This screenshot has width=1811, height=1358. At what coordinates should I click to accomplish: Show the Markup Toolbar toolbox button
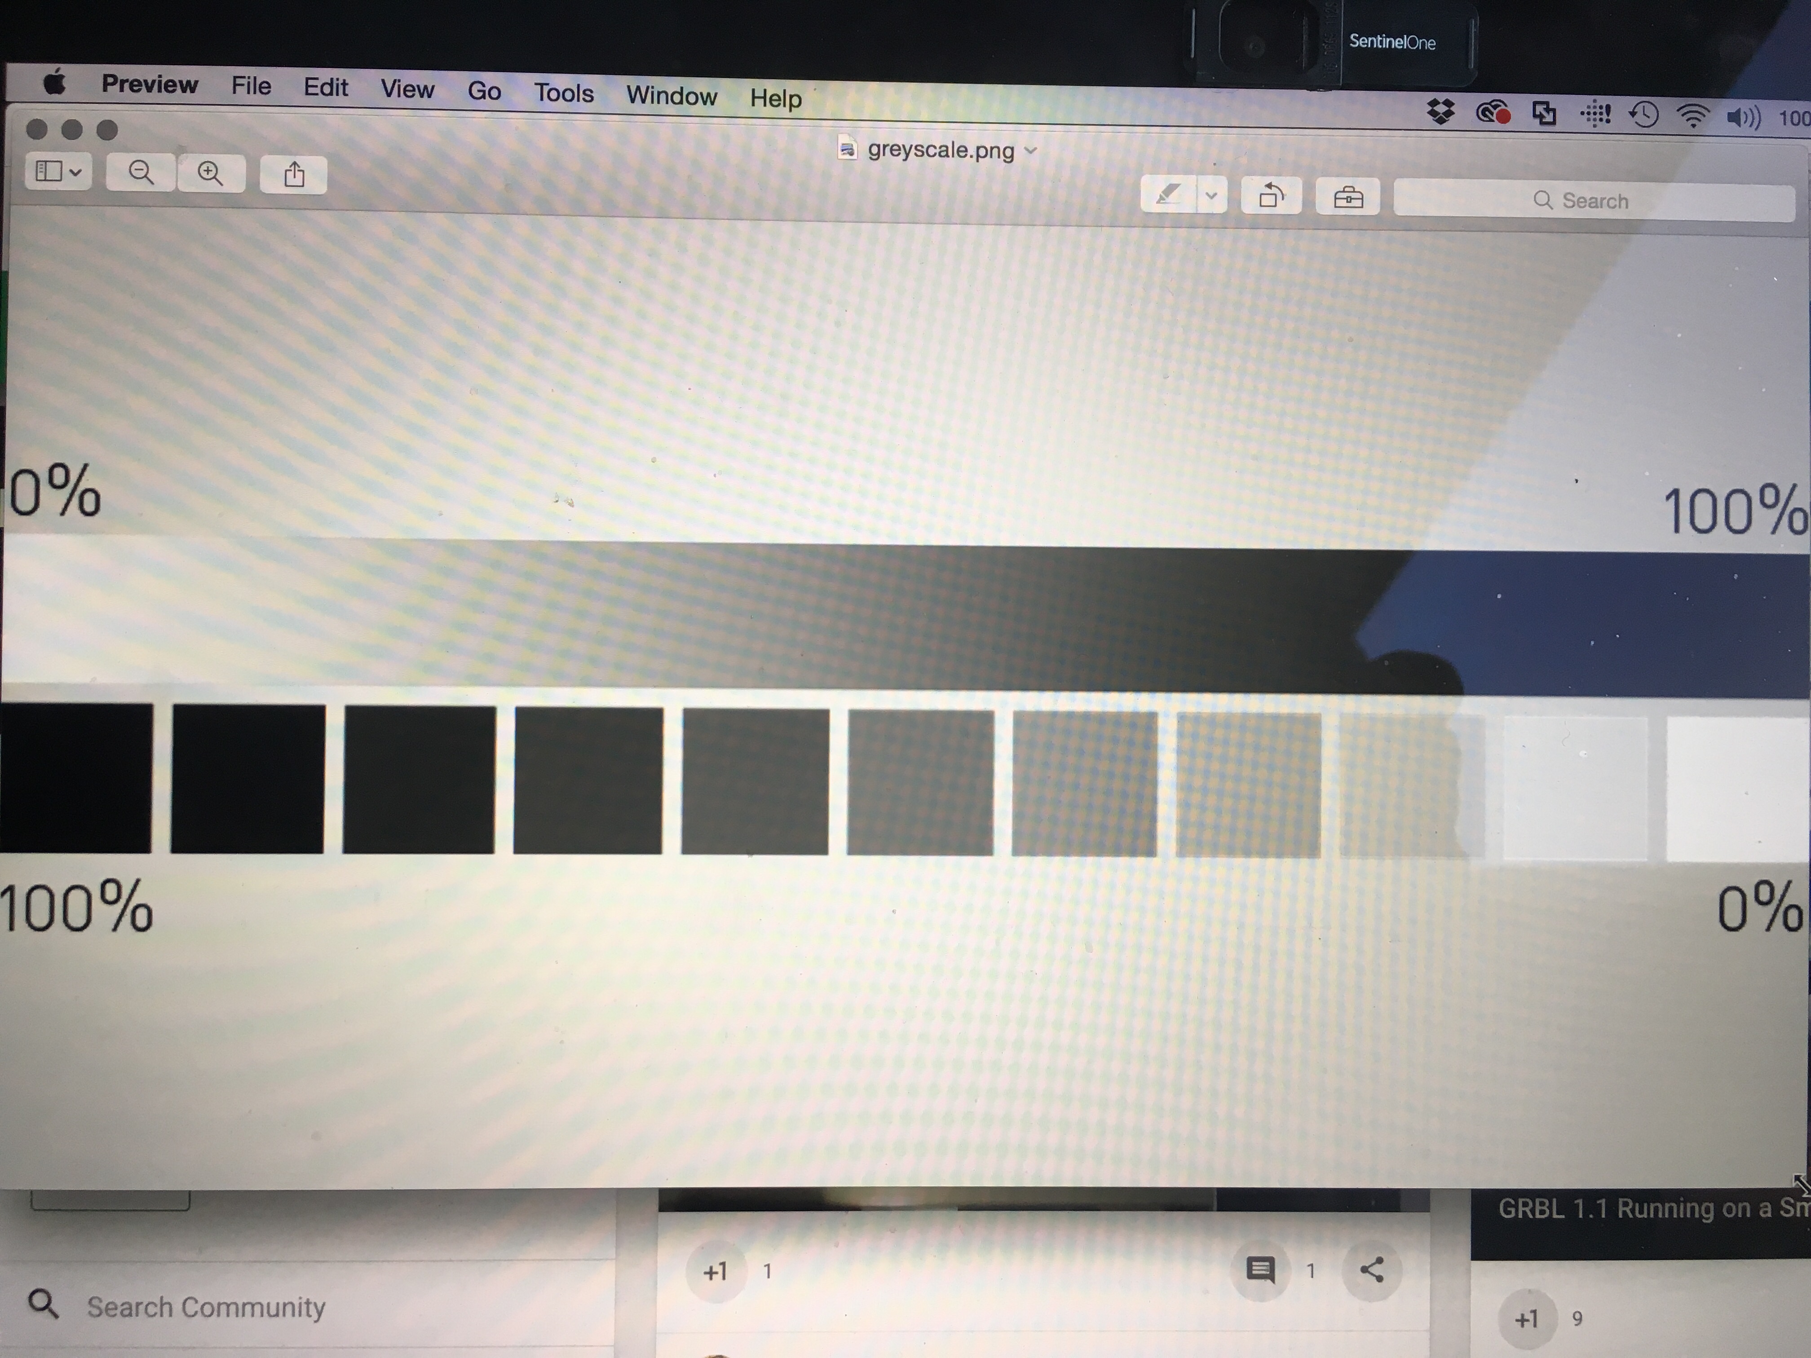click(x=1347, y=197)
